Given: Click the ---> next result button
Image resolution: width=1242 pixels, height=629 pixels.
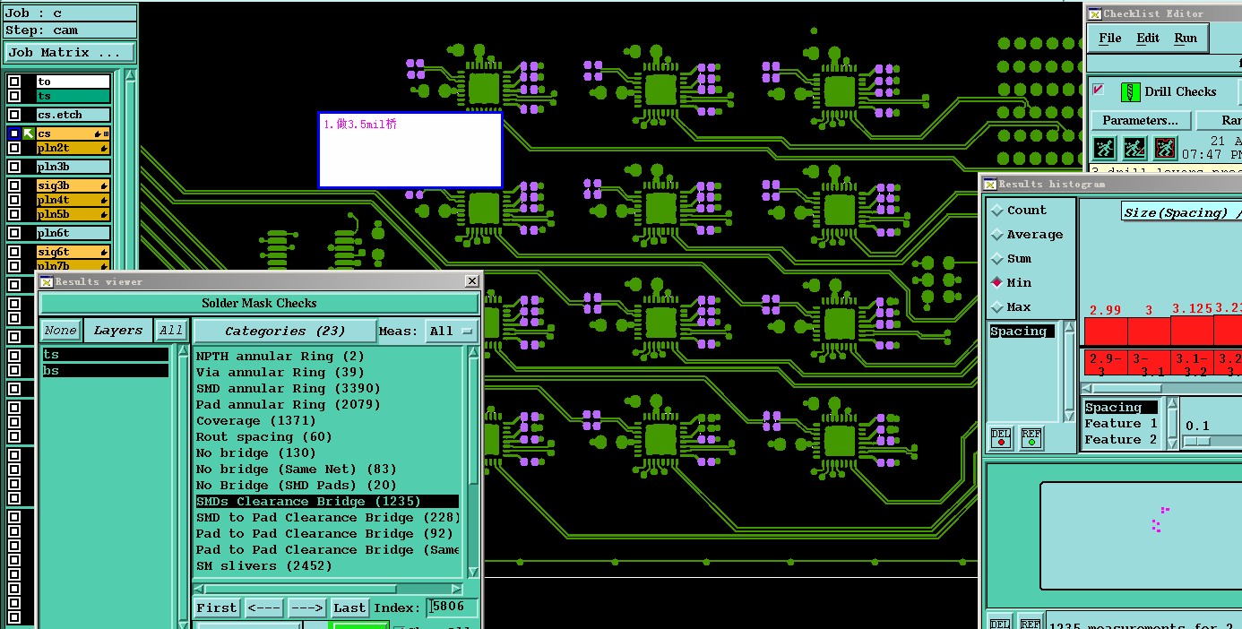Looking at the screenshot, I should (x=306, y=607).
